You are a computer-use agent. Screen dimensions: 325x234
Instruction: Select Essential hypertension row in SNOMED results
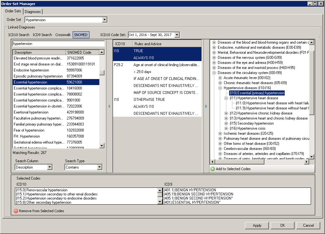click(56, 82)
